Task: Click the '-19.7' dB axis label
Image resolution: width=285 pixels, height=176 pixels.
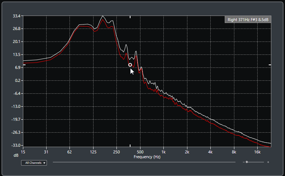Action: pos(16,119)
